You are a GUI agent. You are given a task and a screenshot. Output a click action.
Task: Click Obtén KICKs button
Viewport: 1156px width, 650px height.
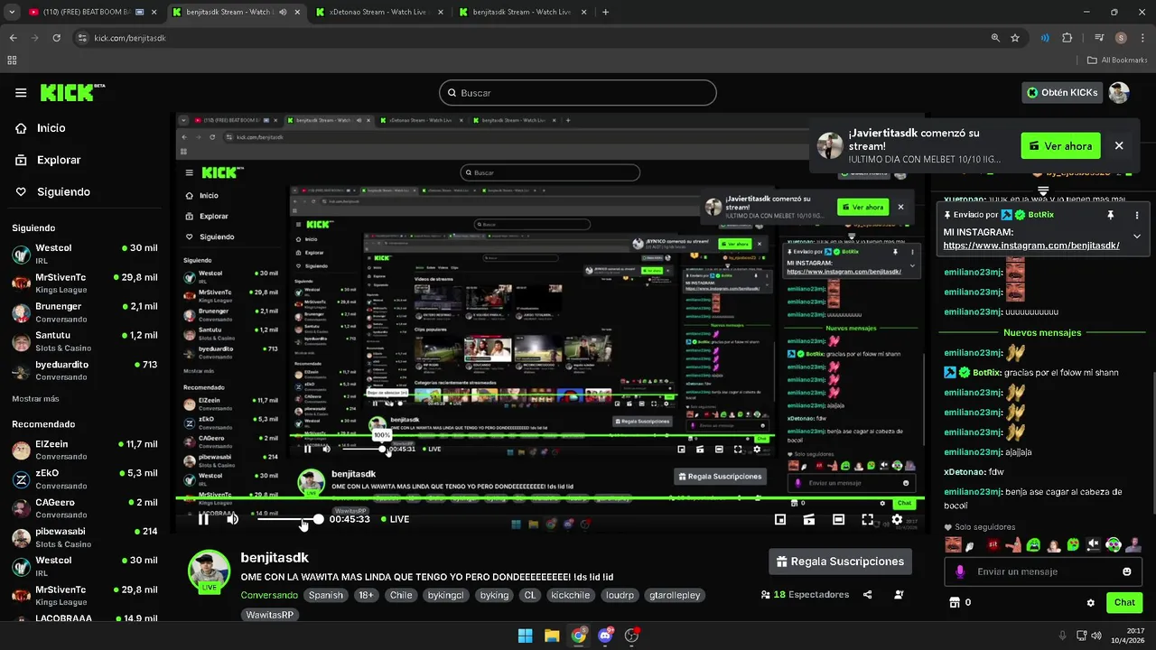(x=1063, y=92)
